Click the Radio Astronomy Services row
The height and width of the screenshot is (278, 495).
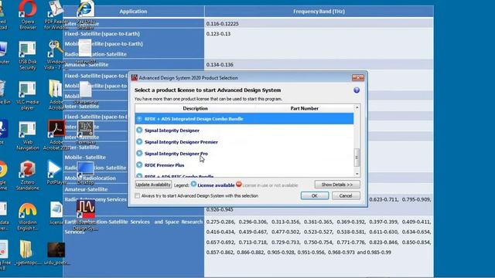pos(95,199)
